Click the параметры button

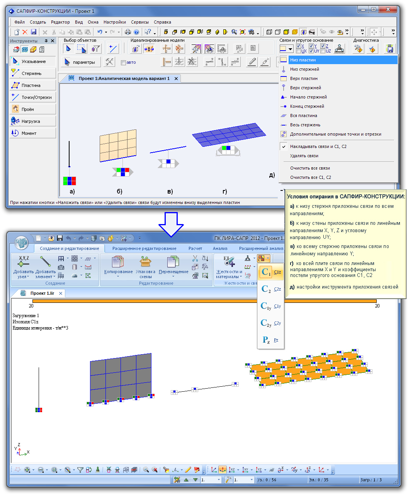(80, 62)
